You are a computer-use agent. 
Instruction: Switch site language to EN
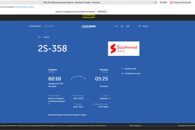coord(116,26)
